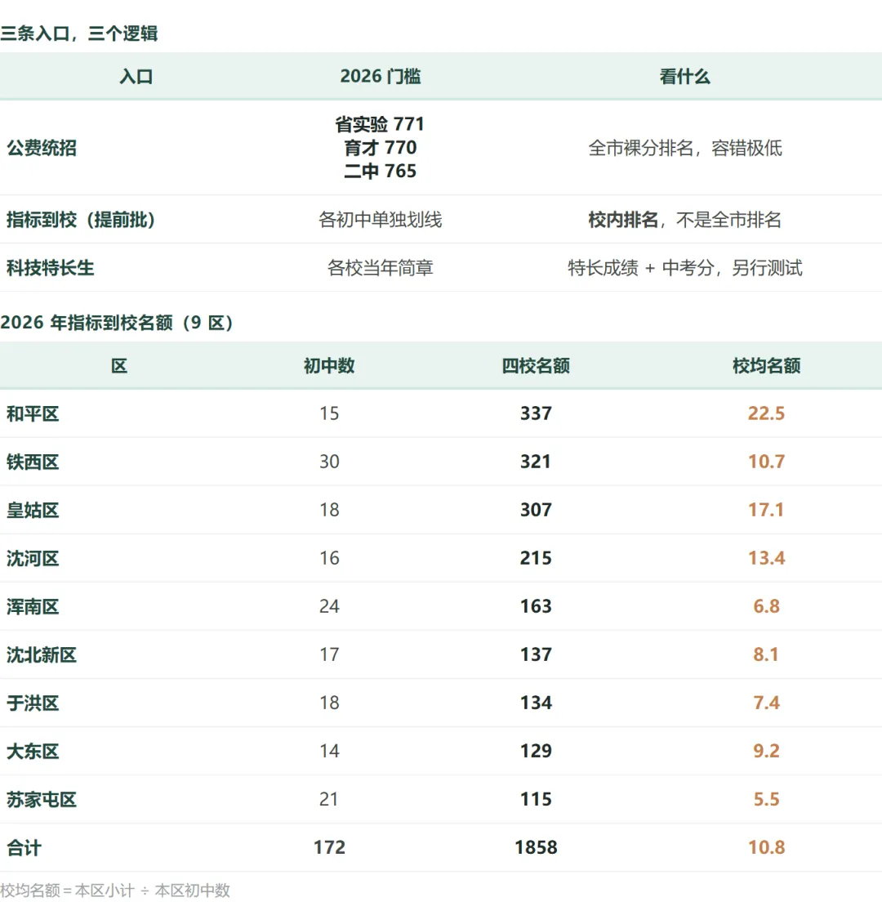Click the 浑南区 row label

pos(33,607)
